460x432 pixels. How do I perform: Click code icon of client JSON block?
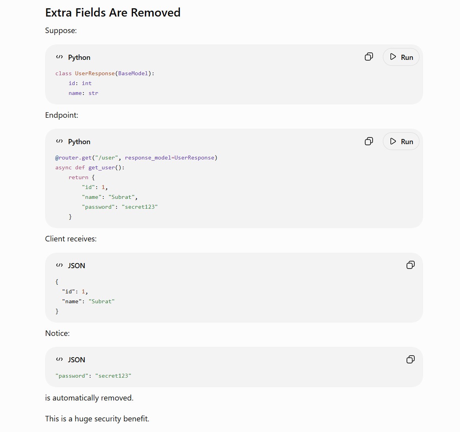pos(59,265)
